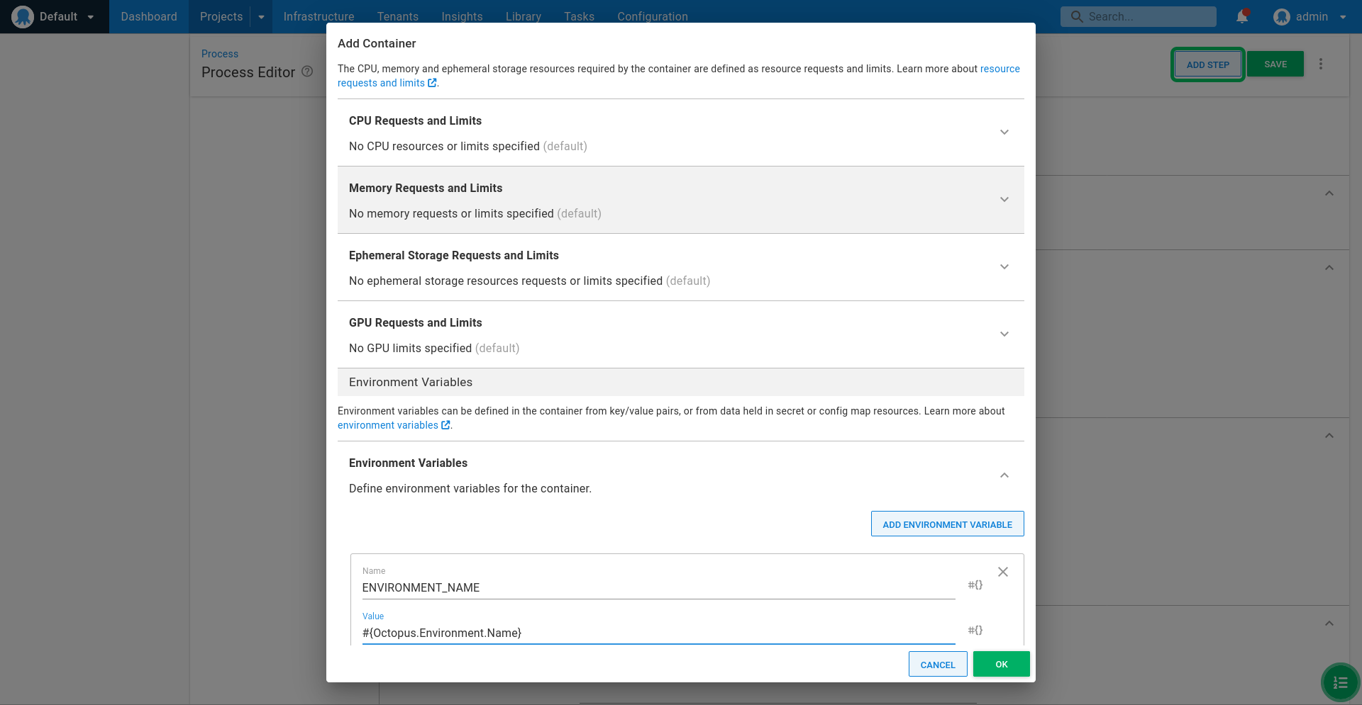Click the Add Container dialog title
Image resolution: width=1362 pixels, height=705 pixels.
coord(377,43)
